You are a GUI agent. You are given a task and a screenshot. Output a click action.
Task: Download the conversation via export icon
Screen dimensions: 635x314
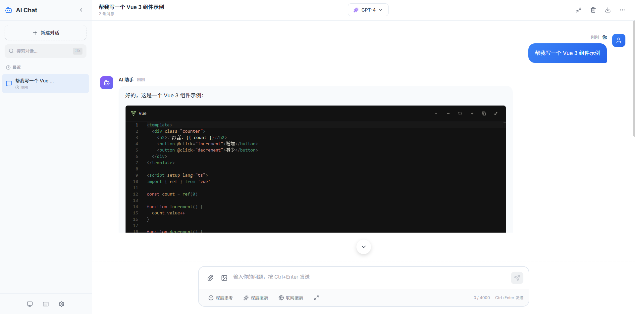(608, 10)
